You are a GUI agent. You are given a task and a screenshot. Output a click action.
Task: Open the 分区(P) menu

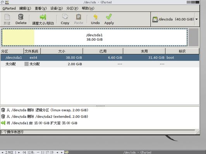(x=72, y=8)
